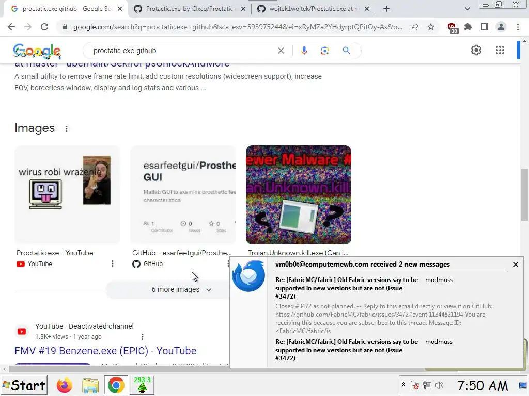The height and width of the screenshot is (396, 529).
Task: Click the vm0b0t@computernewb.com notification header
Action: (x=362, y=265)
